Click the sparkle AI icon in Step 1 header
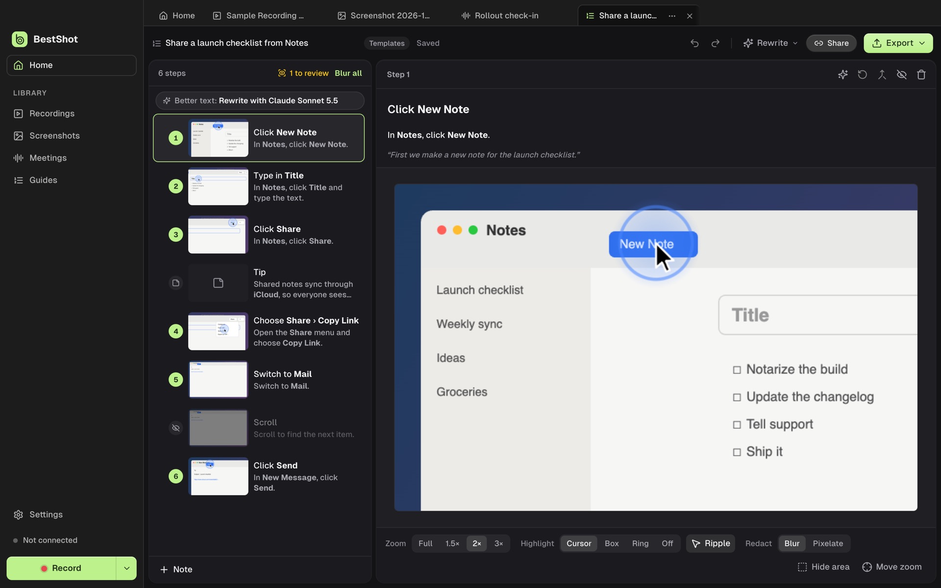Screen dimensions: 941x588 842,74
